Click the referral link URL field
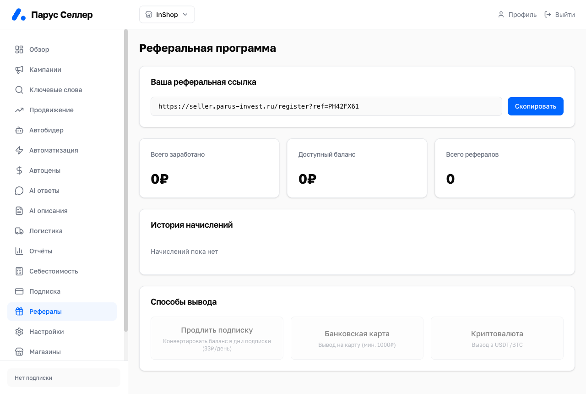This screenshot has height=394, width=586. (326, 106)
